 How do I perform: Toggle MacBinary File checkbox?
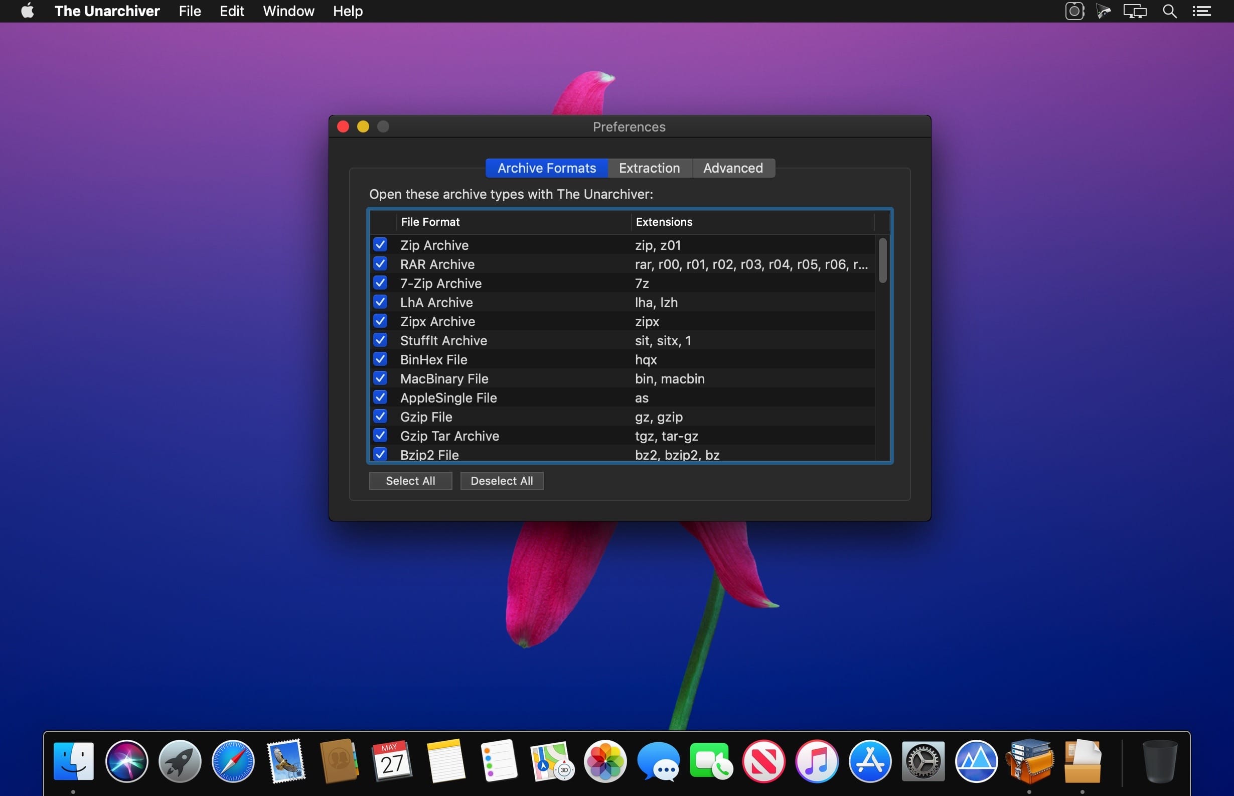coord(380,378)
